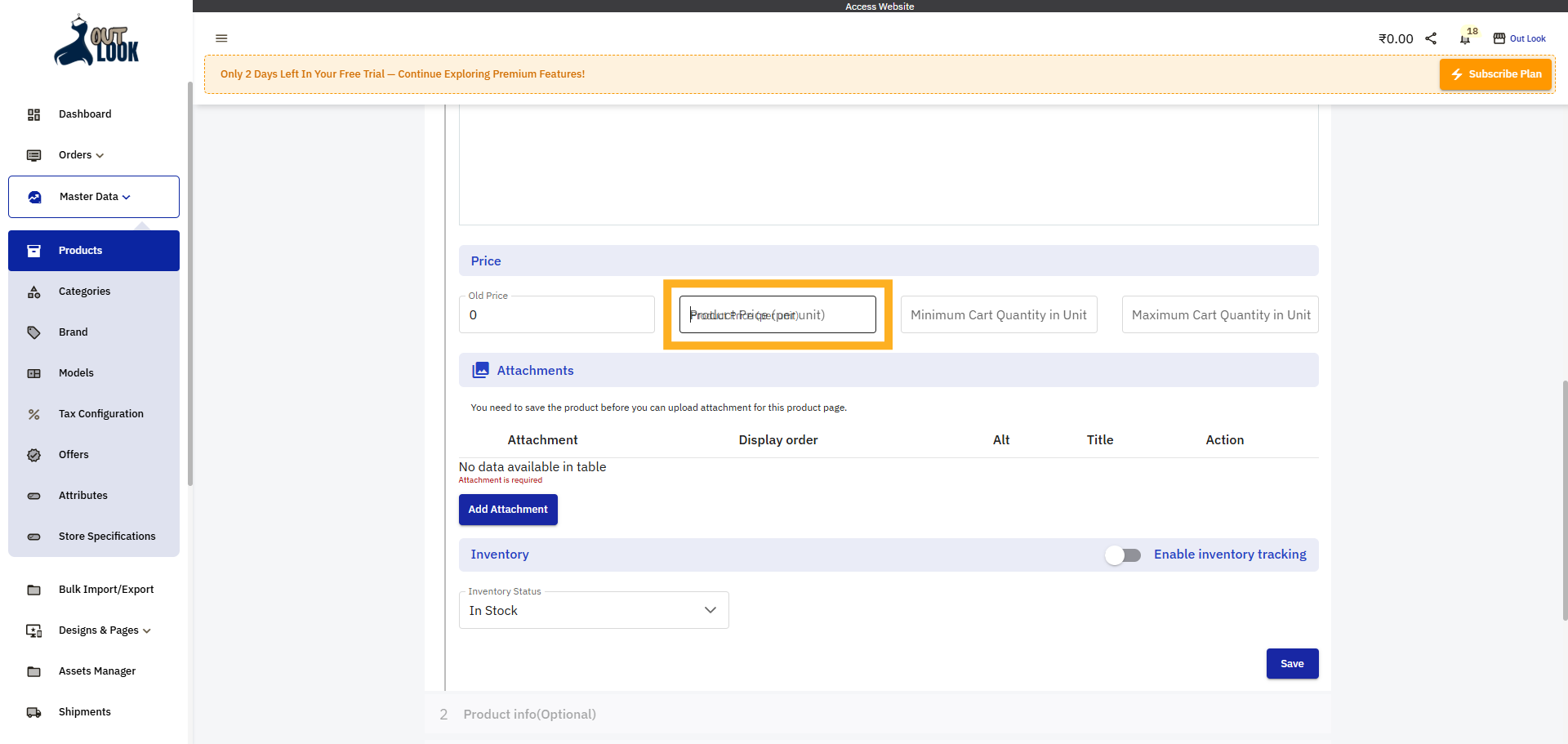This screenshot has height=744, width=1568.
Task: Click the notification bell showing 18
Action: point(1466,38)
